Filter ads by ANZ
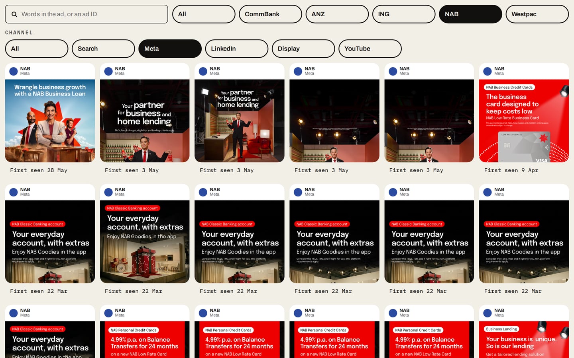This screenshot has height=358, width=574. [x=337, y=14]
